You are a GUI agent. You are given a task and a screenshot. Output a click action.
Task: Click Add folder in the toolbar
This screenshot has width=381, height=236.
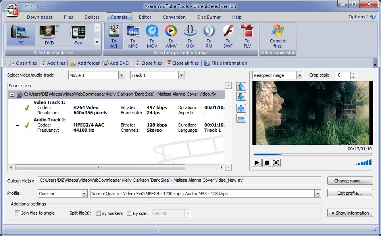click(85, 63)
